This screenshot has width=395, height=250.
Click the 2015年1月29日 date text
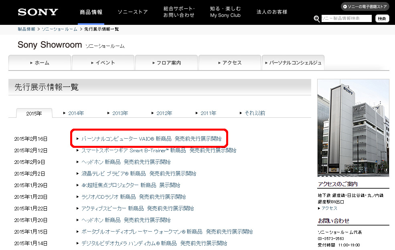coord(31,185)
